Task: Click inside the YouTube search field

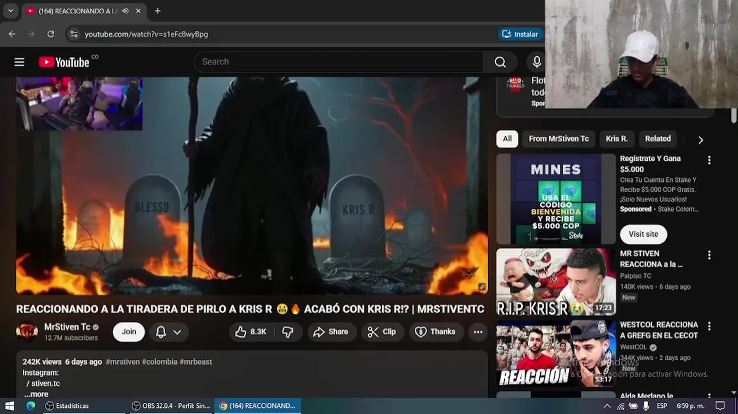Action: [x=339, y=62]
